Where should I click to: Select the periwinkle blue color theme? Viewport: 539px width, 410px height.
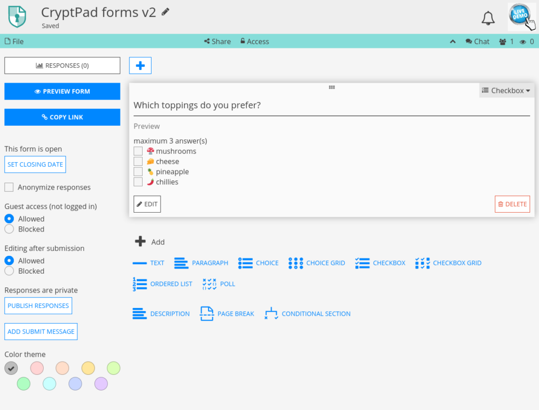click(75, 384)
